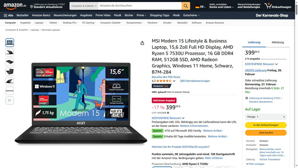Open the Alle hamburger menu
The height and width of the screenshot is (168, 298).
[8, 15]
